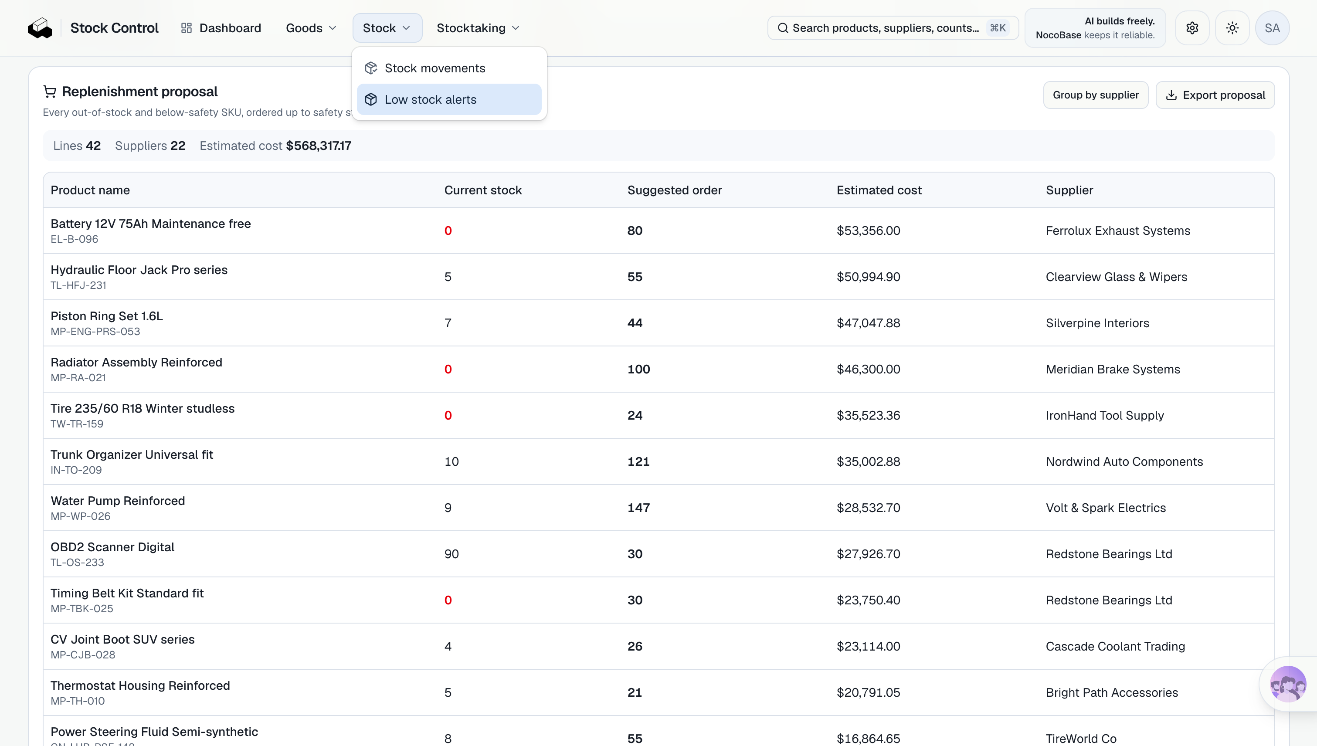Open Battery 12V 75Ah Maintenance free row
The image size is (1317, 746).
[658, 231]
